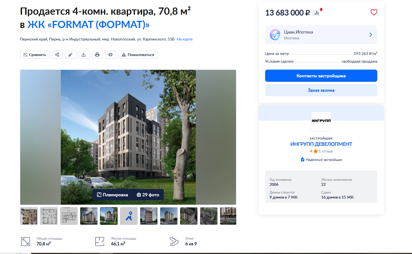Hide this listing with the crossed-eye icon

[x=110, y=55]
